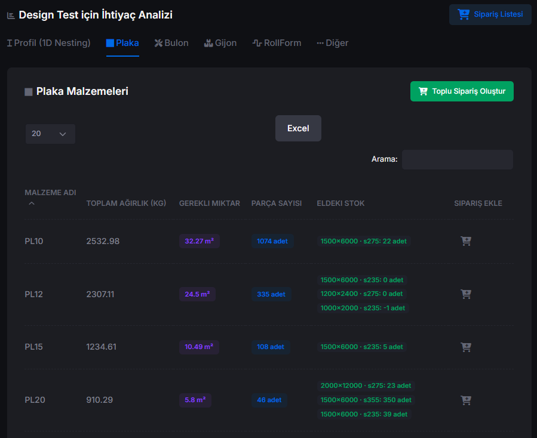
Task: Click Toplu Sipariş Oluştur button
Action: 462,91
